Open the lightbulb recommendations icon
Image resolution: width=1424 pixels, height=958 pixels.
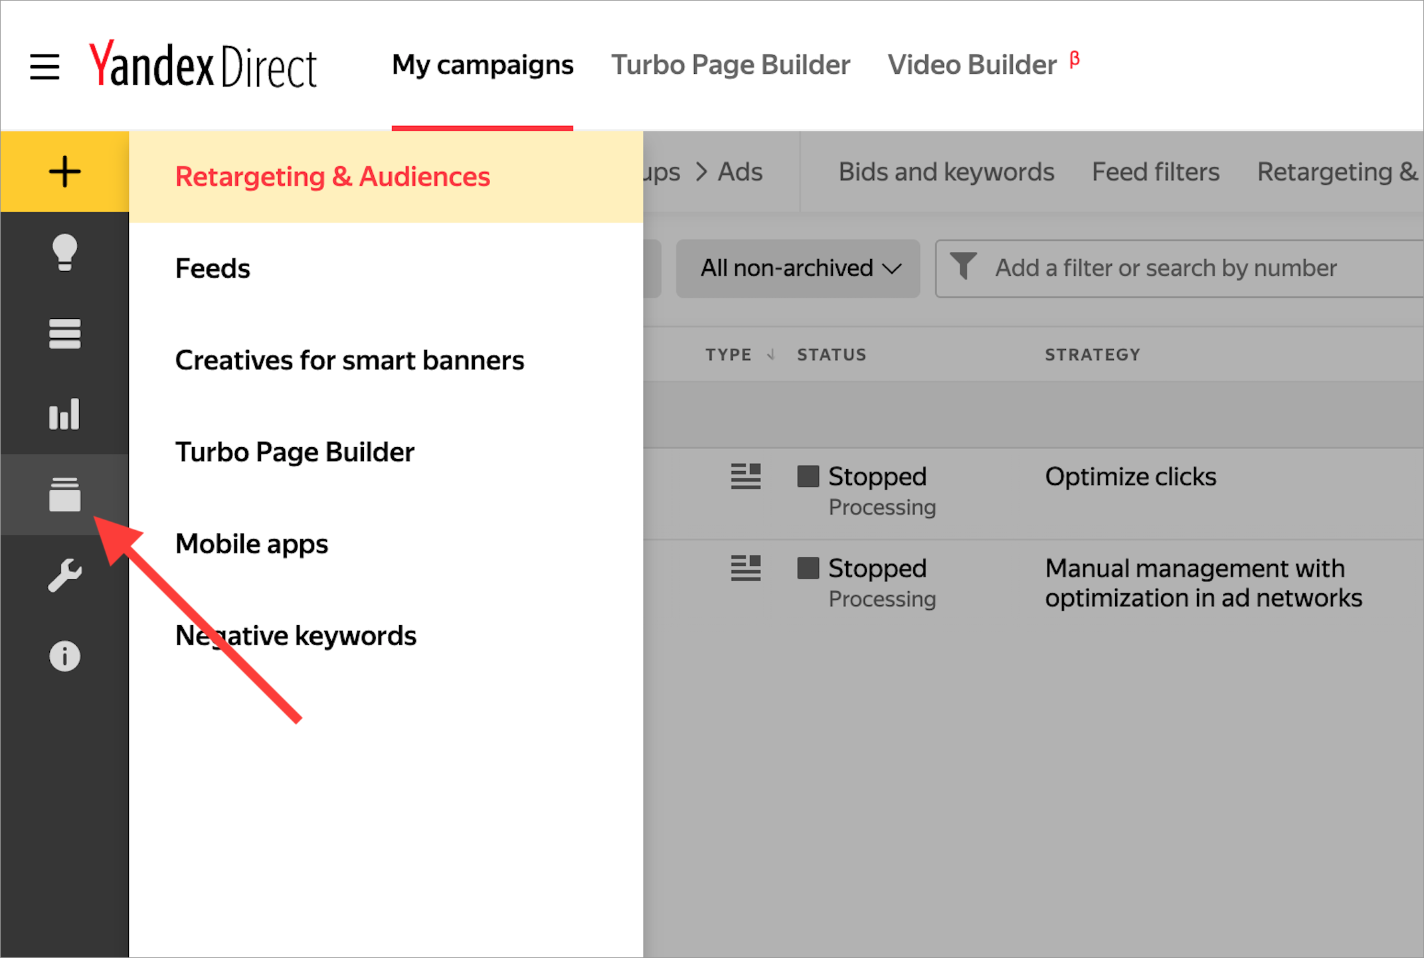[x=64, y=252]
